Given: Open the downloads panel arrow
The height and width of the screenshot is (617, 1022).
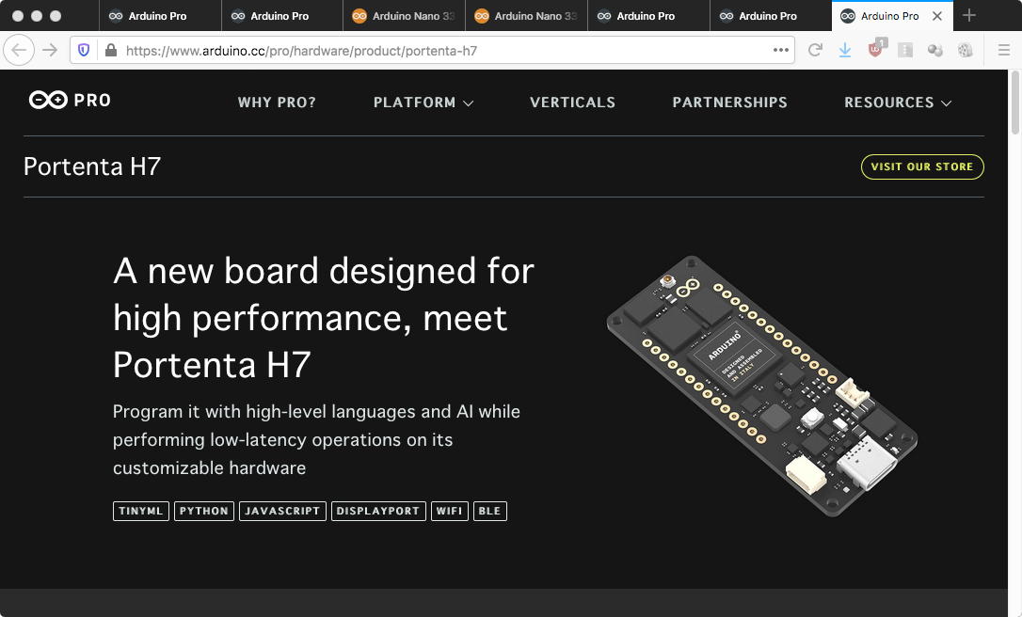Looking at the screenshot, I should click(845, 50).
